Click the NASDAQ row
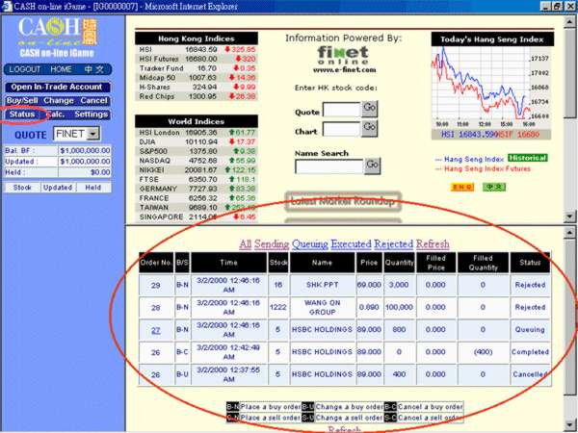Screen dimensions: 578x433 197,161
